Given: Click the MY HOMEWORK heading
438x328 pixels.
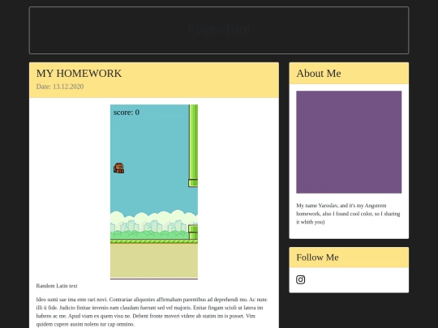Looking at the screenshot, I should point(79,74).
